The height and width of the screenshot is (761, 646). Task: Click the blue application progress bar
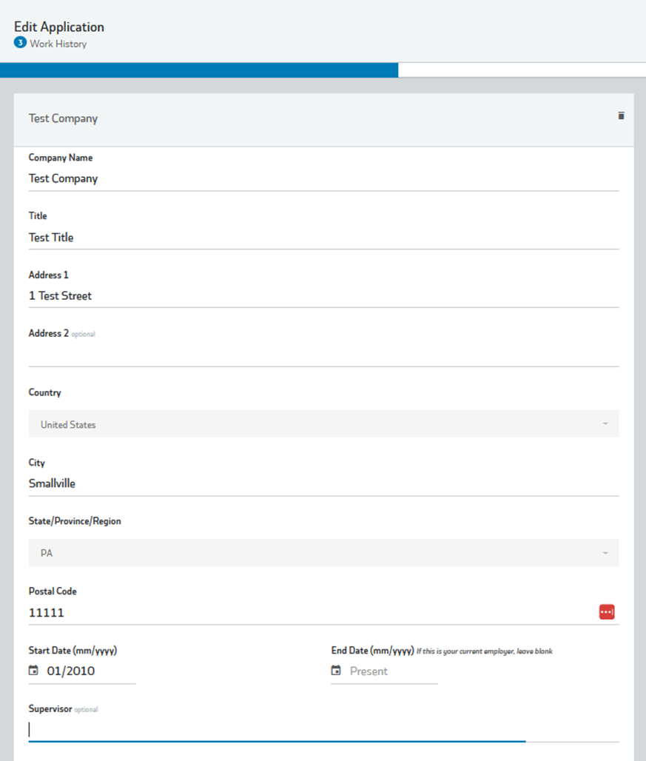click(198, 70)
